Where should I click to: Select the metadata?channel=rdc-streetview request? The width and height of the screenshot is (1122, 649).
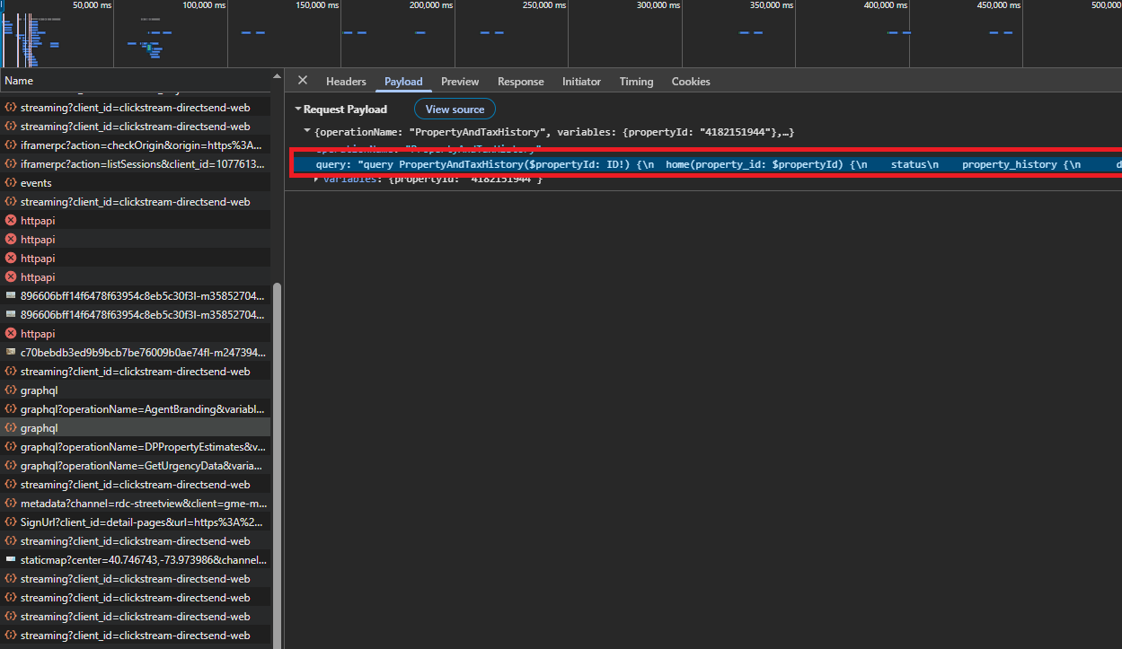pos(135,504)
